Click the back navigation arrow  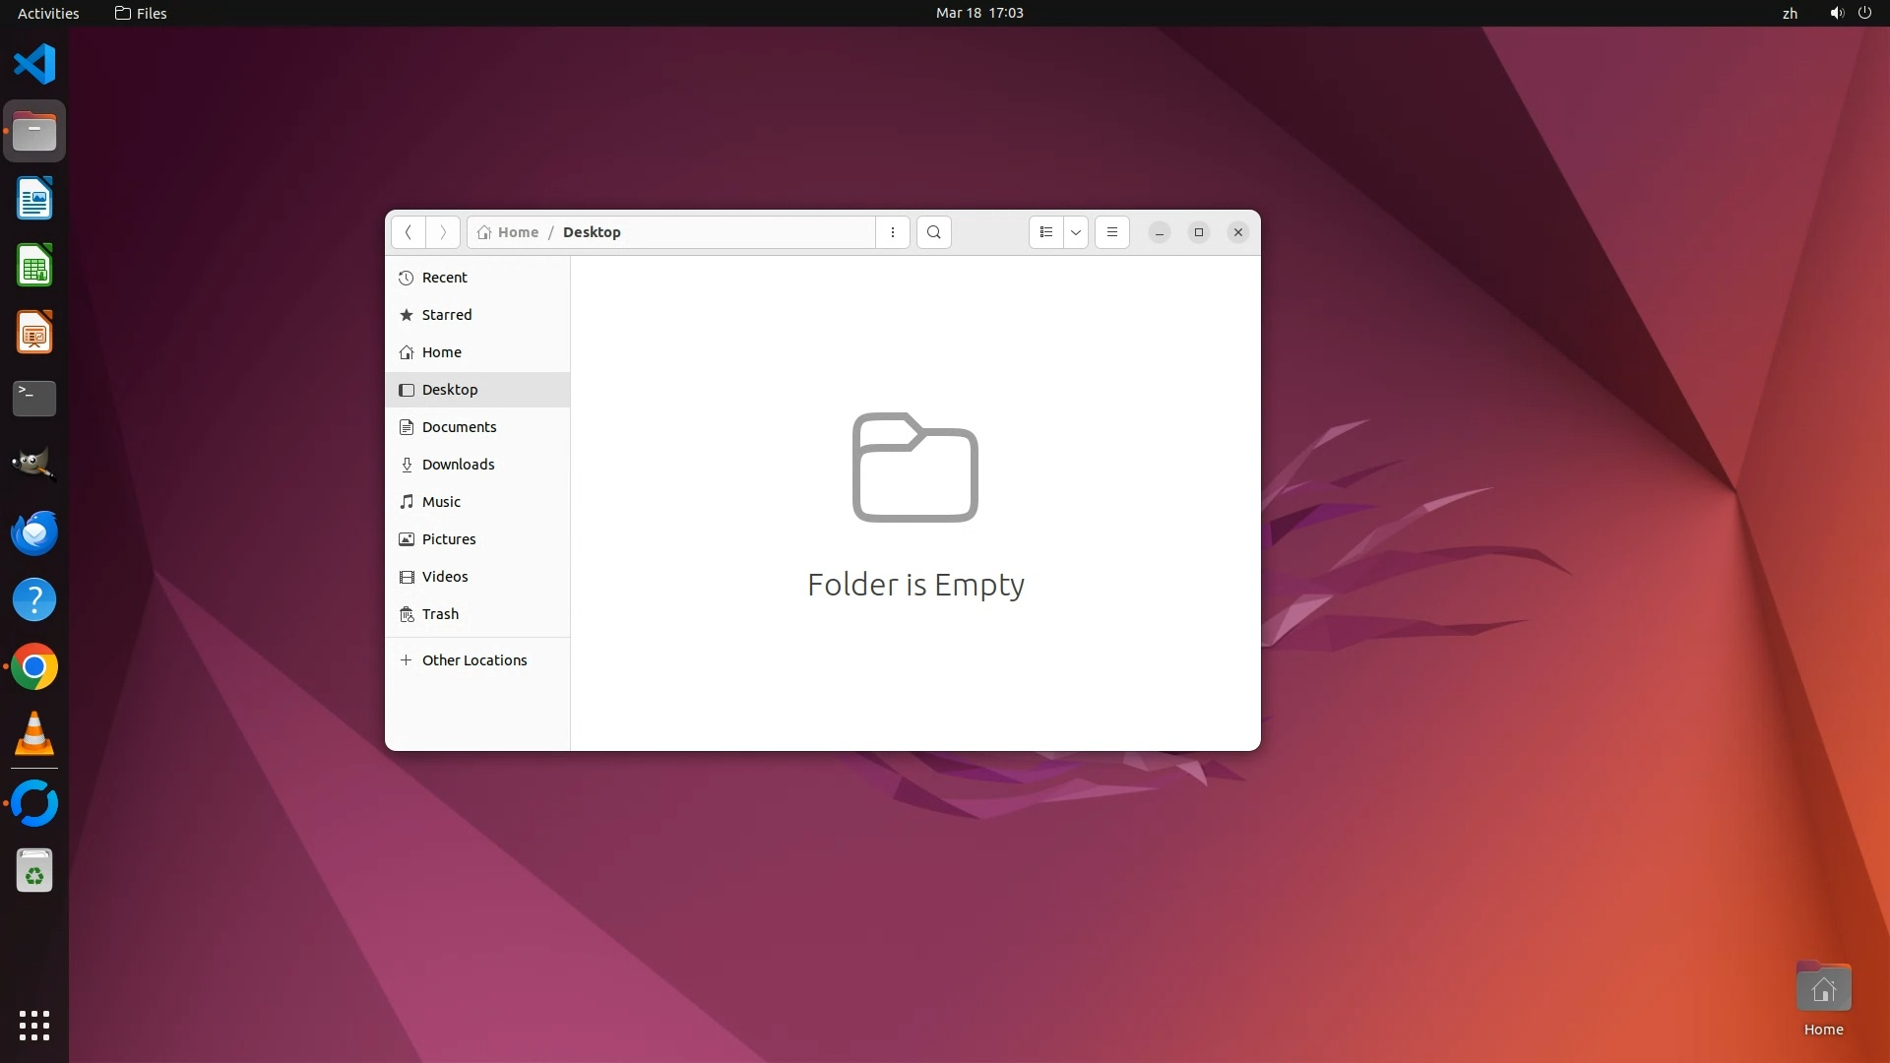[x=408, y=232]
